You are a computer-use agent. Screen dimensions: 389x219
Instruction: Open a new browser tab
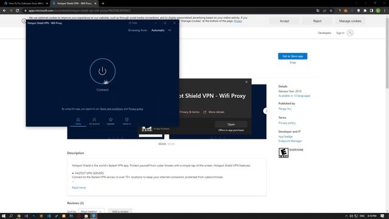tap(103, 4)
